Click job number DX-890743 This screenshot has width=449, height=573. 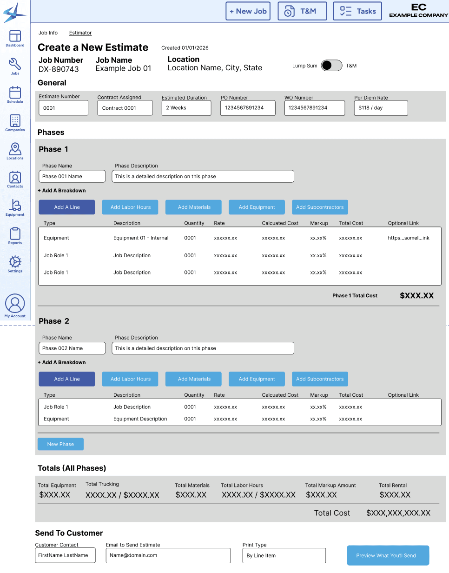coord(59,69)
